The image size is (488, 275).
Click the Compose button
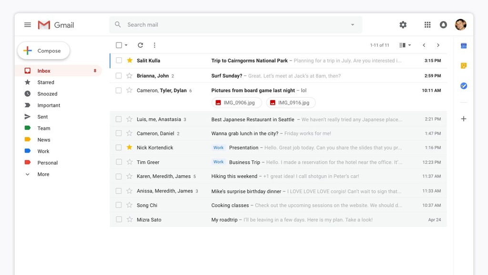(x=43, y=51)
